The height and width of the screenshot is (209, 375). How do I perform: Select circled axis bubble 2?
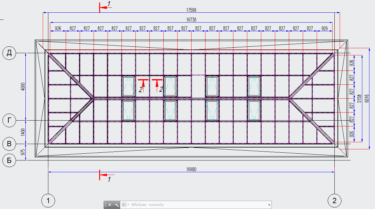[334, 201]
